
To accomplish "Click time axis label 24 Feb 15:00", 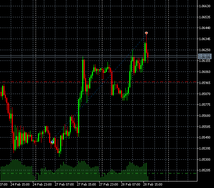I will (20, 185).
